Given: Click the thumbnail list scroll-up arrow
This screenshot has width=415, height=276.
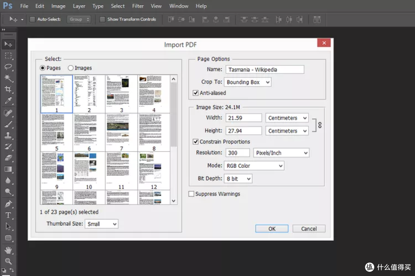Looking at the screenshot, I should tap(174, 79).
